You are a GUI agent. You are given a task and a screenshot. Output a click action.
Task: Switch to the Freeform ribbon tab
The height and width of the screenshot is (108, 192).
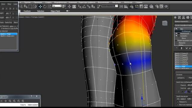tap(27, 11)
